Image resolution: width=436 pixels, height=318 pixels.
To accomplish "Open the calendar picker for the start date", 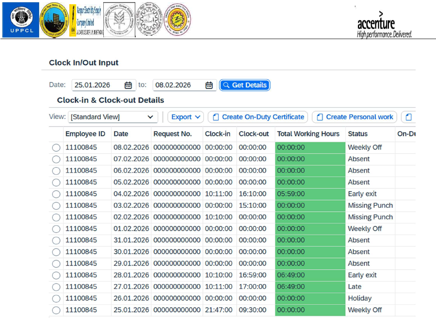I will 128,85.
